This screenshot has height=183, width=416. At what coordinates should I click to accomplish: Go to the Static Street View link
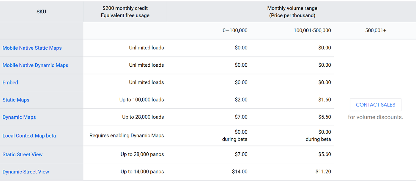tap(23, 154)
